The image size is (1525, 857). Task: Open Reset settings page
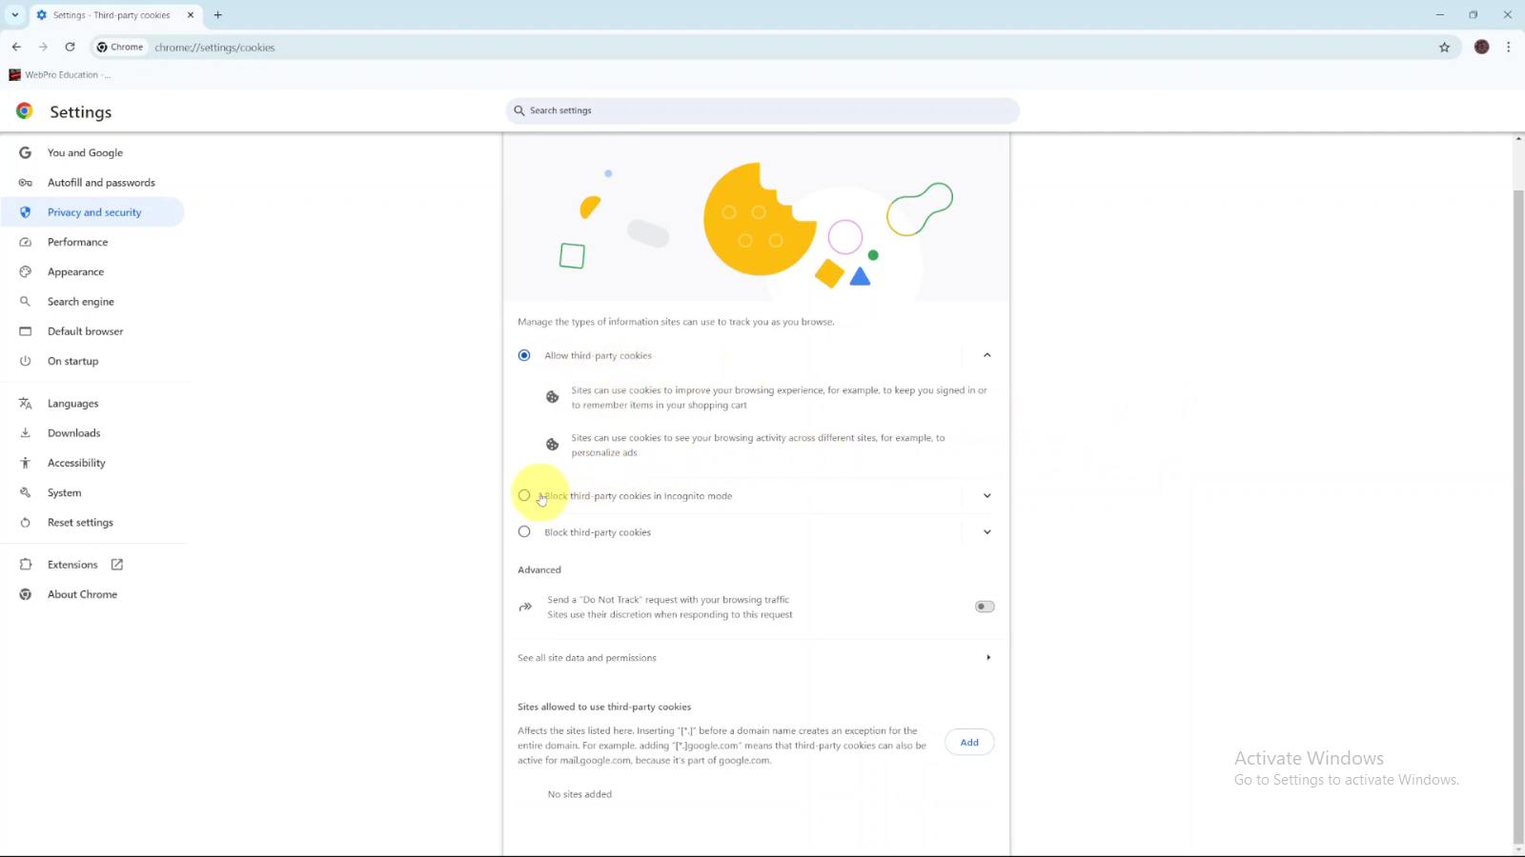80,523
